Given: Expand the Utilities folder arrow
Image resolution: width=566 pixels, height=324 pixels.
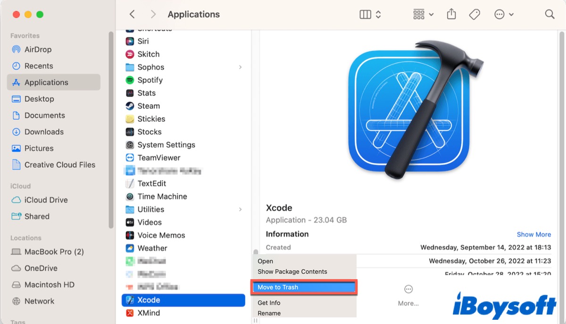Looking at the screenshot, I should coord(241,209).
